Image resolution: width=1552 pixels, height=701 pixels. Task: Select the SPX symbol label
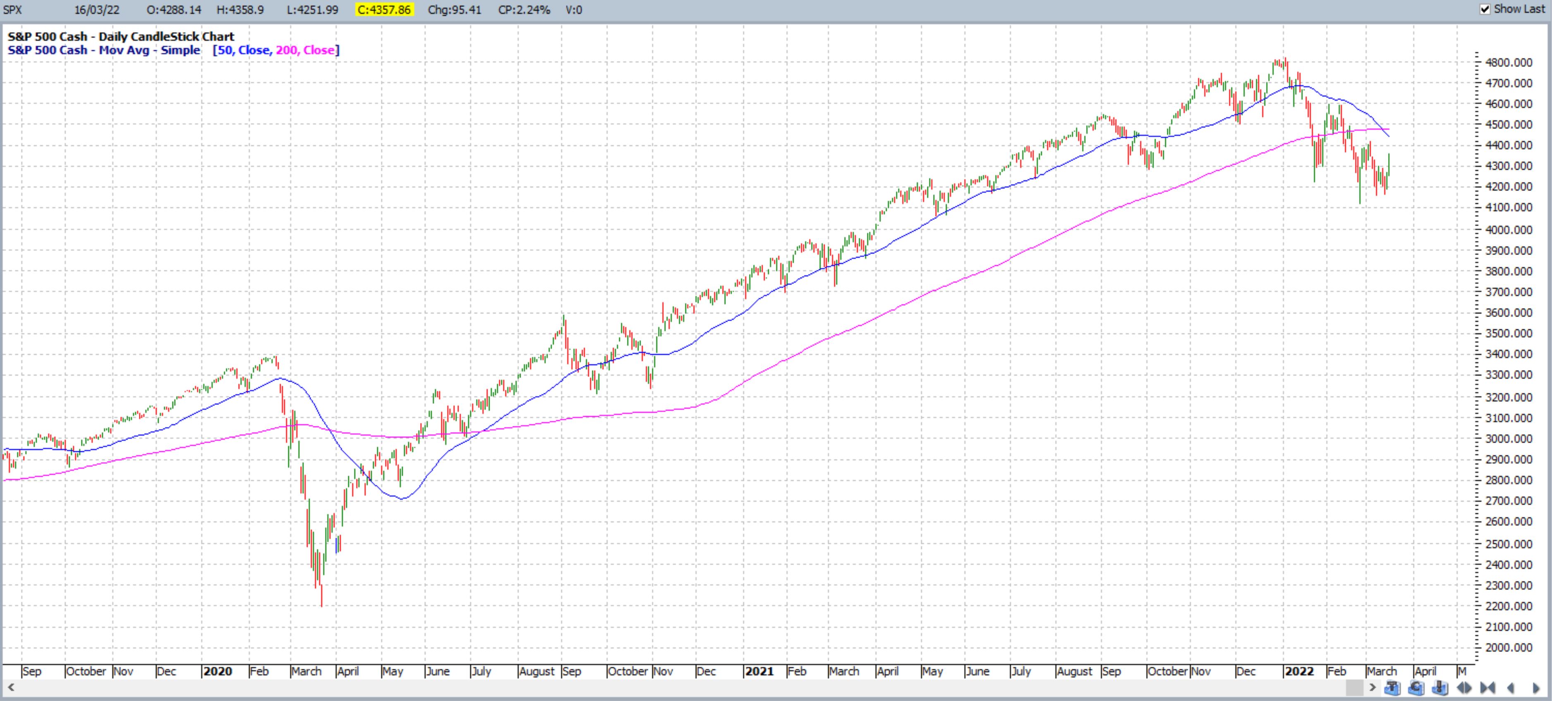[x=13, y=10]
